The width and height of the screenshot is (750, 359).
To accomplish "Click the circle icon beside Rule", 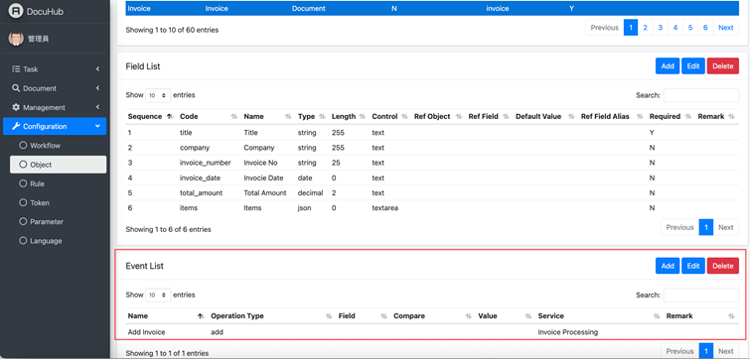I will click(x=23, y=183).
